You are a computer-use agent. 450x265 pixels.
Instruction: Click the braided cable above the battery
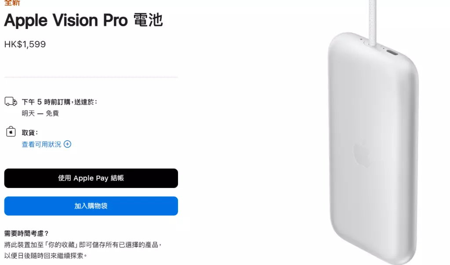(372, 22)
